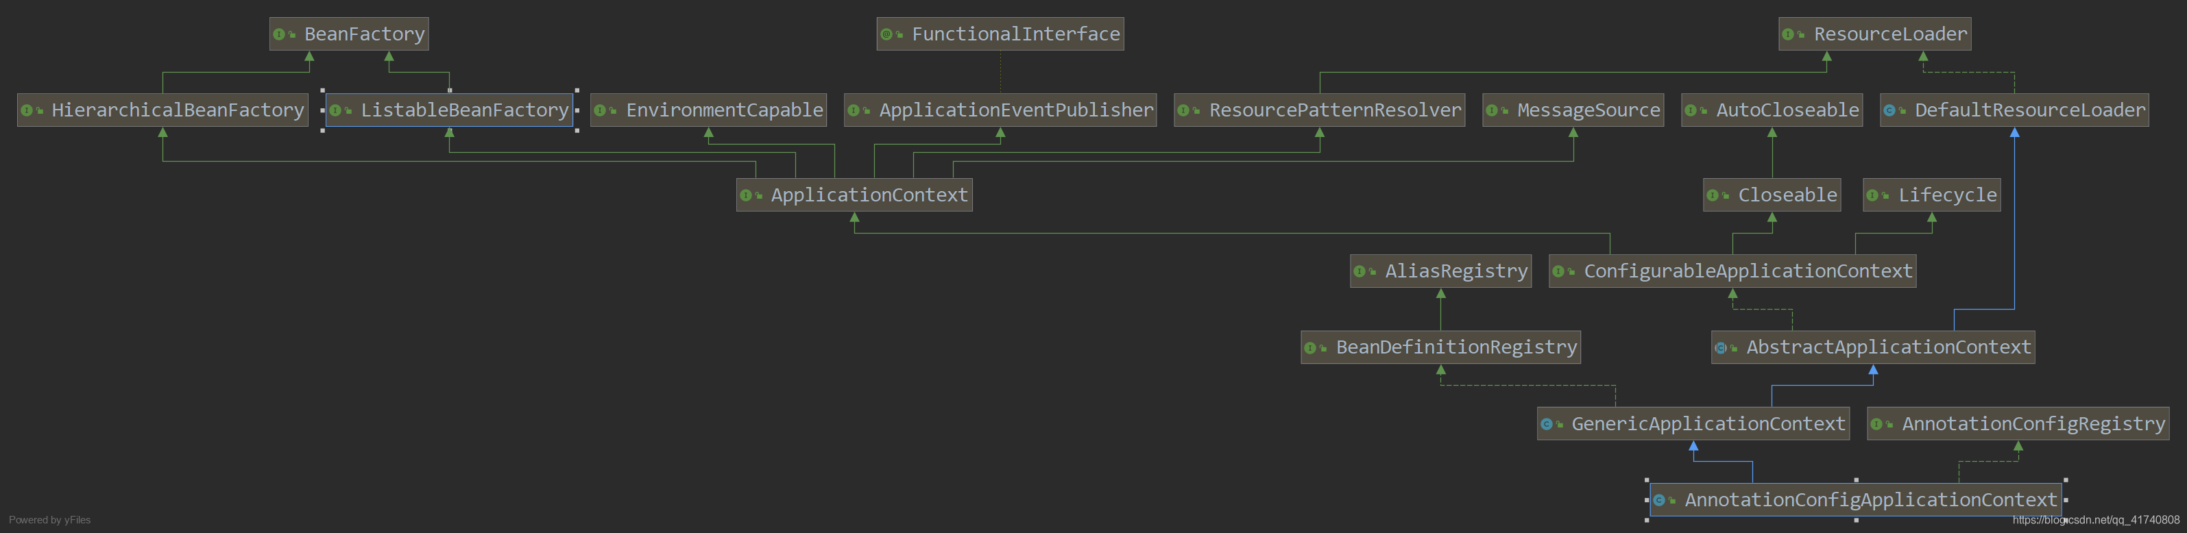The height and width of the screenshot is (533, 2187).
Task: Click the GenericApplicationContext class icon
Action: (1547, 423)
